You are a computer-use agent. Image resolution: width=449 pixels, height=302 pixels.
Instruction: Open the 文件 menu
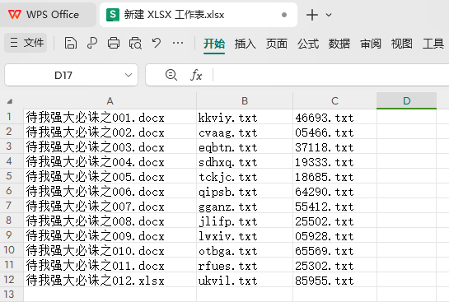pyautogui.click(x=26, y=43)
